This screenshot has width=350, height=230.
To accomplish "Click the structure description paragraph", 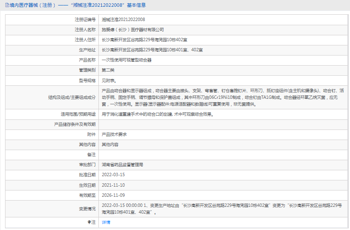I will coord(223,97).
